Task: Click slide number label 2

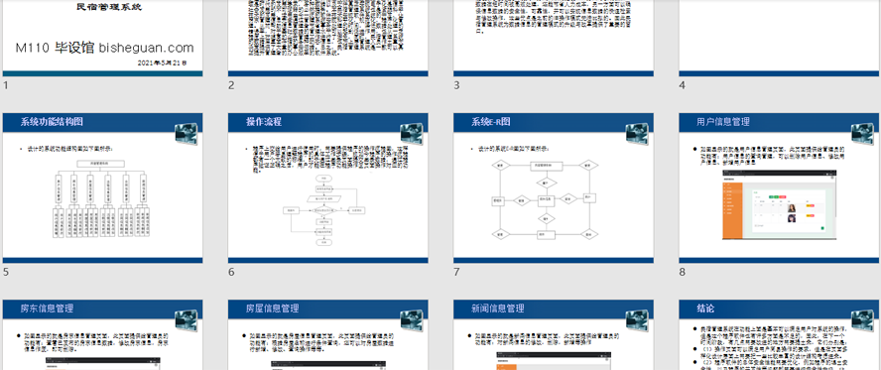Action: click(x=231, y=85)
